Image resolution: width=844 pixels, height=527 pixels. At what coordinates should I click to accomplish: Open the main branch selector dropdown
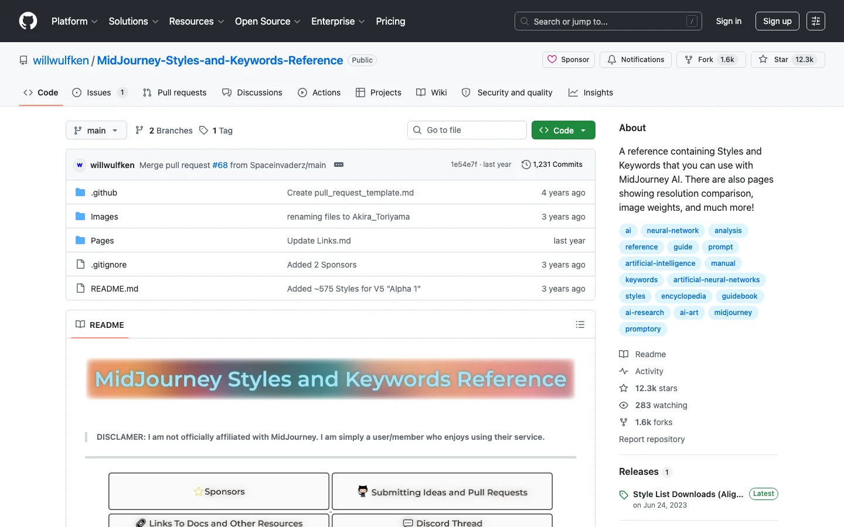(x=96, y=130)
